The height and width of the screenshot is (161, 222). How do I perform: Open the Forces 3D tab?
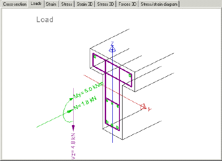coord(127,4)
